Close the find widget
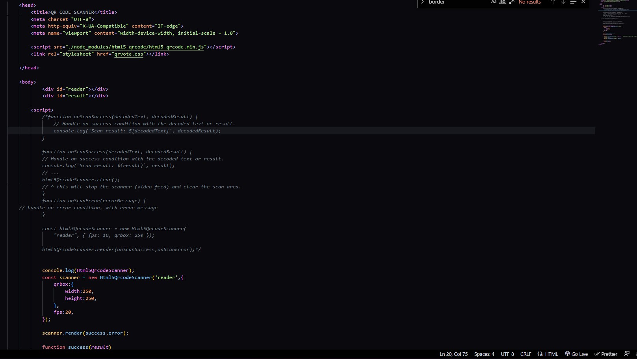The image size is (637, 359). (x=583, y=2)
